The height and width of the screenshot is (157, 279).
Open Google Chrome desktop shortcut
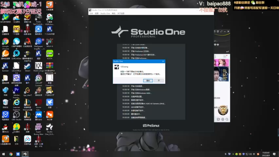(x=5, y=44)
